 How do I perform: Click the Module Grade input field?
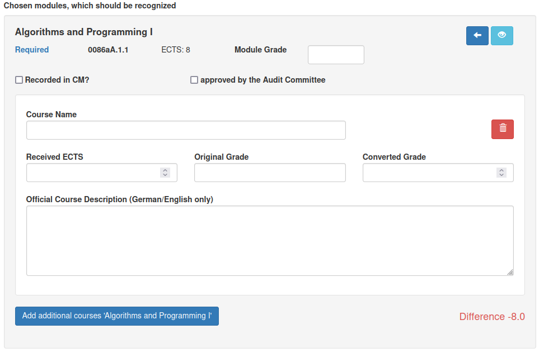point(336,55)
